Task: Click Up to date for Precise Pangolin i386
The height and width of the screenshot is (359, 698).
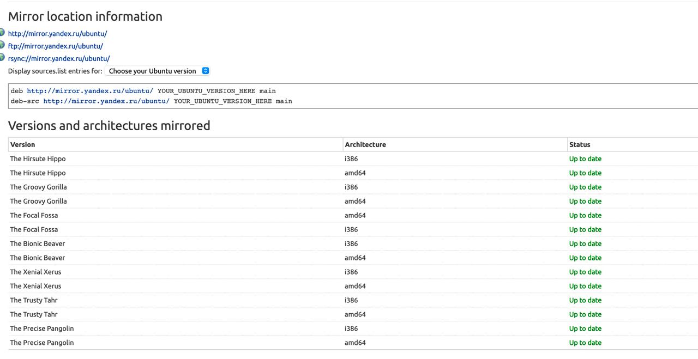Action: (585, 328)
